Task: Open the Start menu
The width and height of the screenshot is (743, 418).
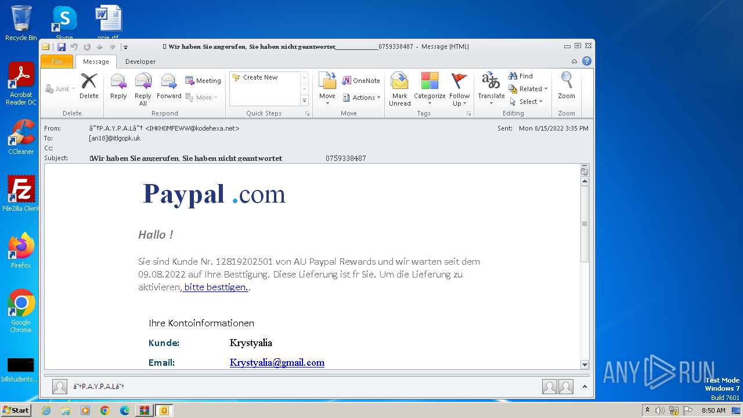Action: coord(16,410)
